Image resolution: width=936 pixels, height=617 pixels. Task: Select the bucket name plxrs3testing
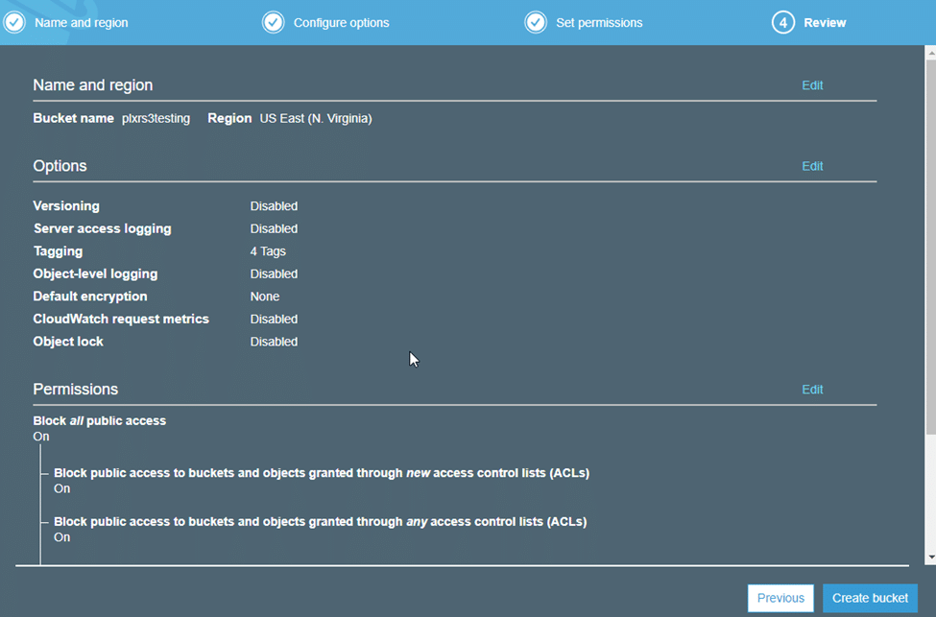156,118
